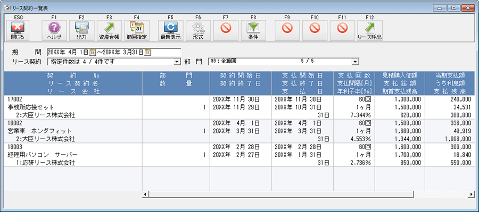
Task: Open the 条件 filter F8 icon
Action: pyautogui.click(x=253, y=31)
